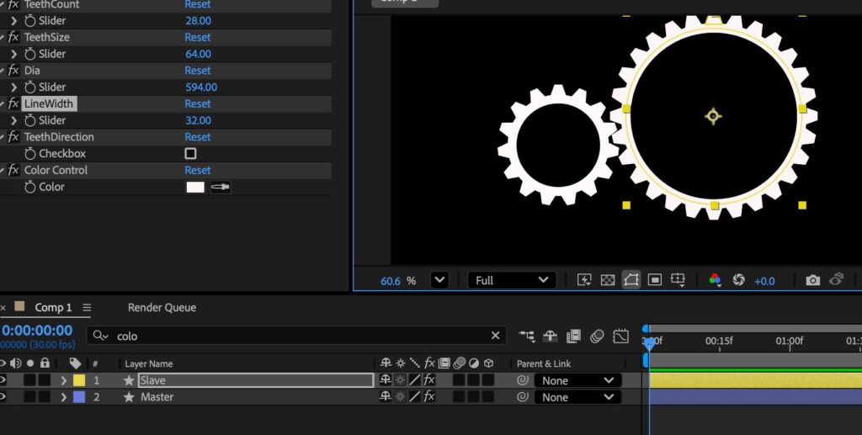The width and height of the screenshot is (862, 435).
Task: Reset the LineWidth effect
Action: point(198,103)
